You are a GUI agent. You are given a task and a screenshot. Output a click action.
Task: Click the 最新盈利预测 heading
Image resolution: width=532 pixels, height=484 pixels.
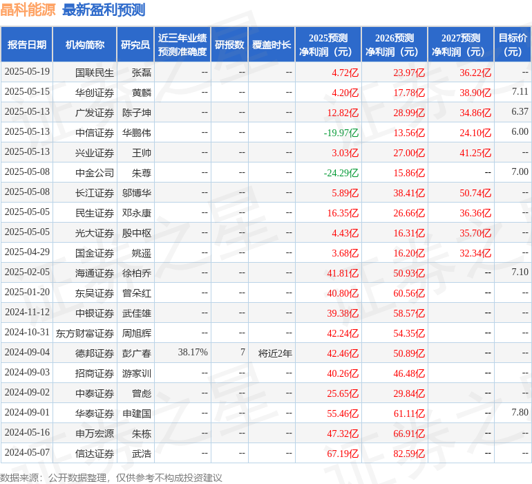tap(104, 10)
